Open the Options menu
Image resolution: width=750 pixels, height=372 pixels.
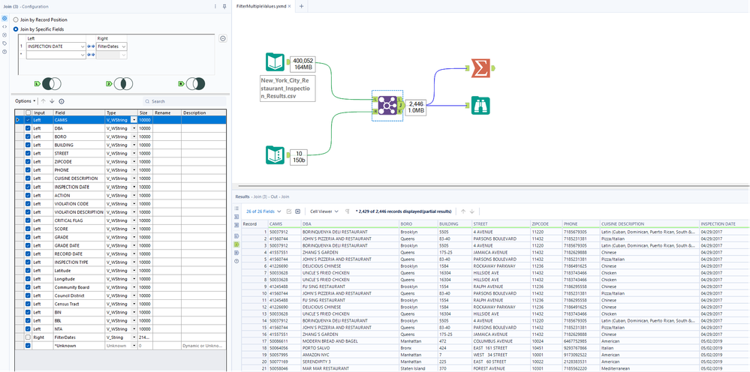pyautogui.click(x=25, y=100)
